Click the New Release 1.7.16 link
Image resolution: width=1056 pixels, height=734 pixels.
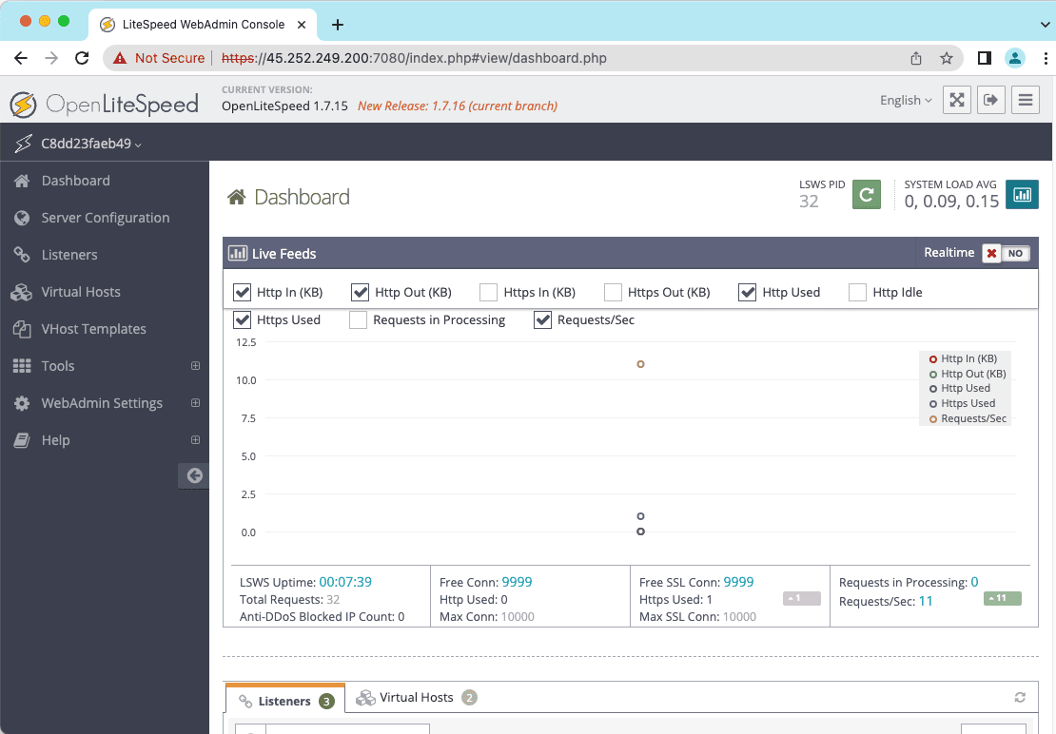point(457,106)
